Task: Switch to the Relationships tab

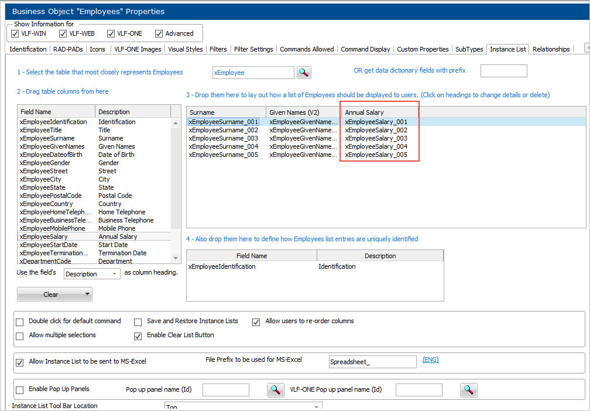Action: coord(551,49)
